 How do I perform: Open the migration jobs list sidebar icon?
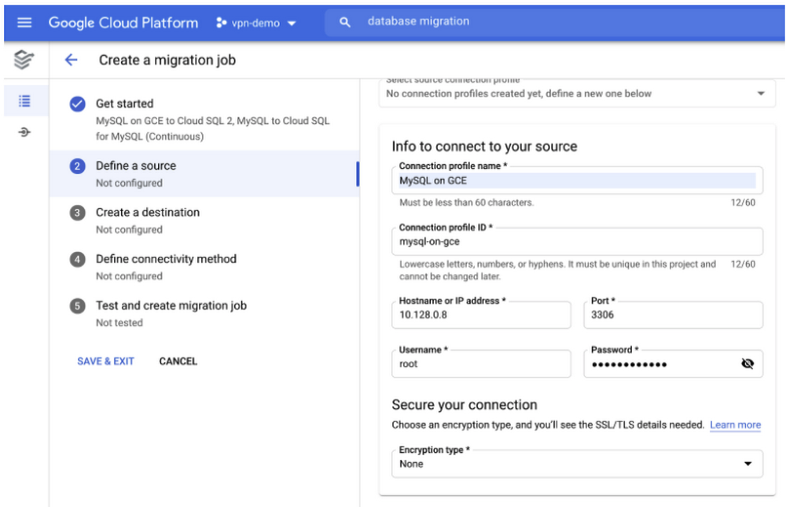click(x=24, y=101)
